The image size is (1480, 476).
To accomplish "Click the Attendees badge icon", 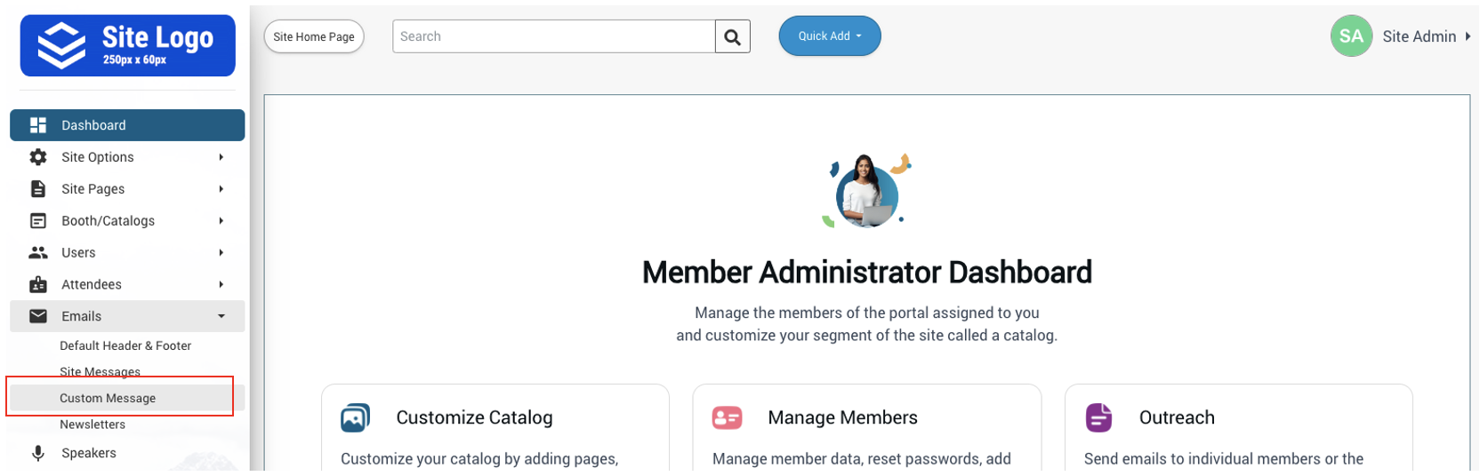I will pos(38,284).
